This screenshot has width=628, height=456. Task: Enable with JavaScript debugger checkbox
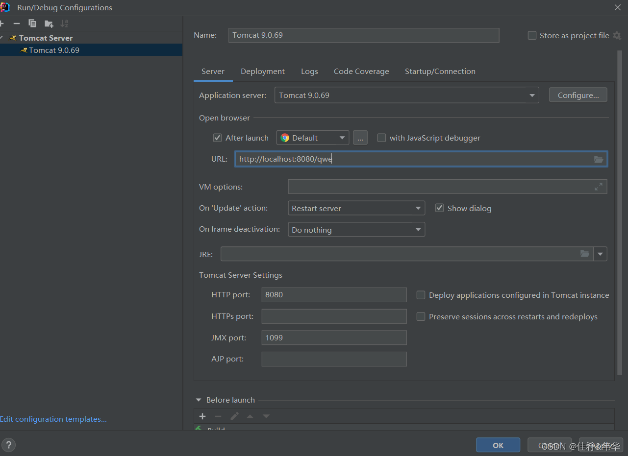click(x=381, y=138)
